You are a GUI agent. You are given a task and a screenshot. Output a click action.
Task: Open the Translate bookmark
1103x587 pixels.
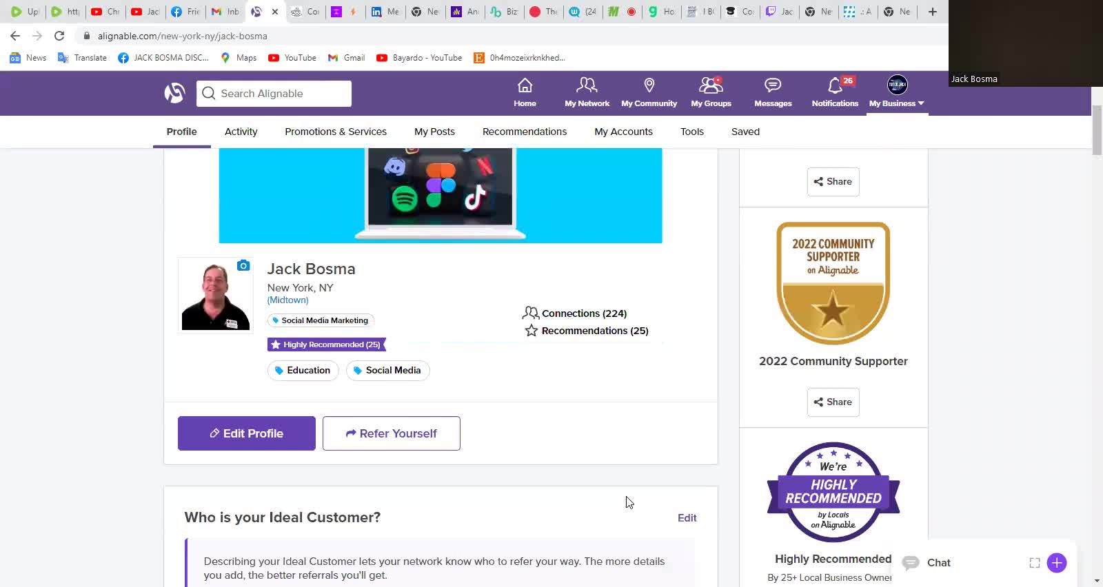click(82, 58)
